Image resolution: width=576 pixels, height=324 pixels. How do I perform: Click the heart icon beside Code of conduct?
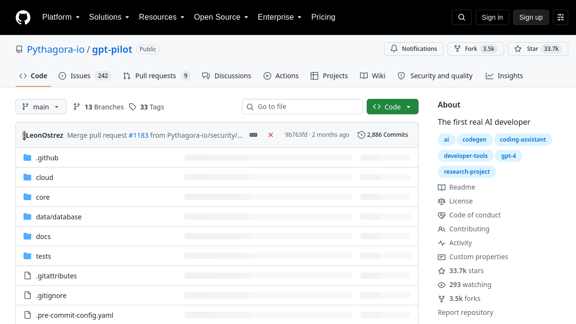click(x=442, y=215)
